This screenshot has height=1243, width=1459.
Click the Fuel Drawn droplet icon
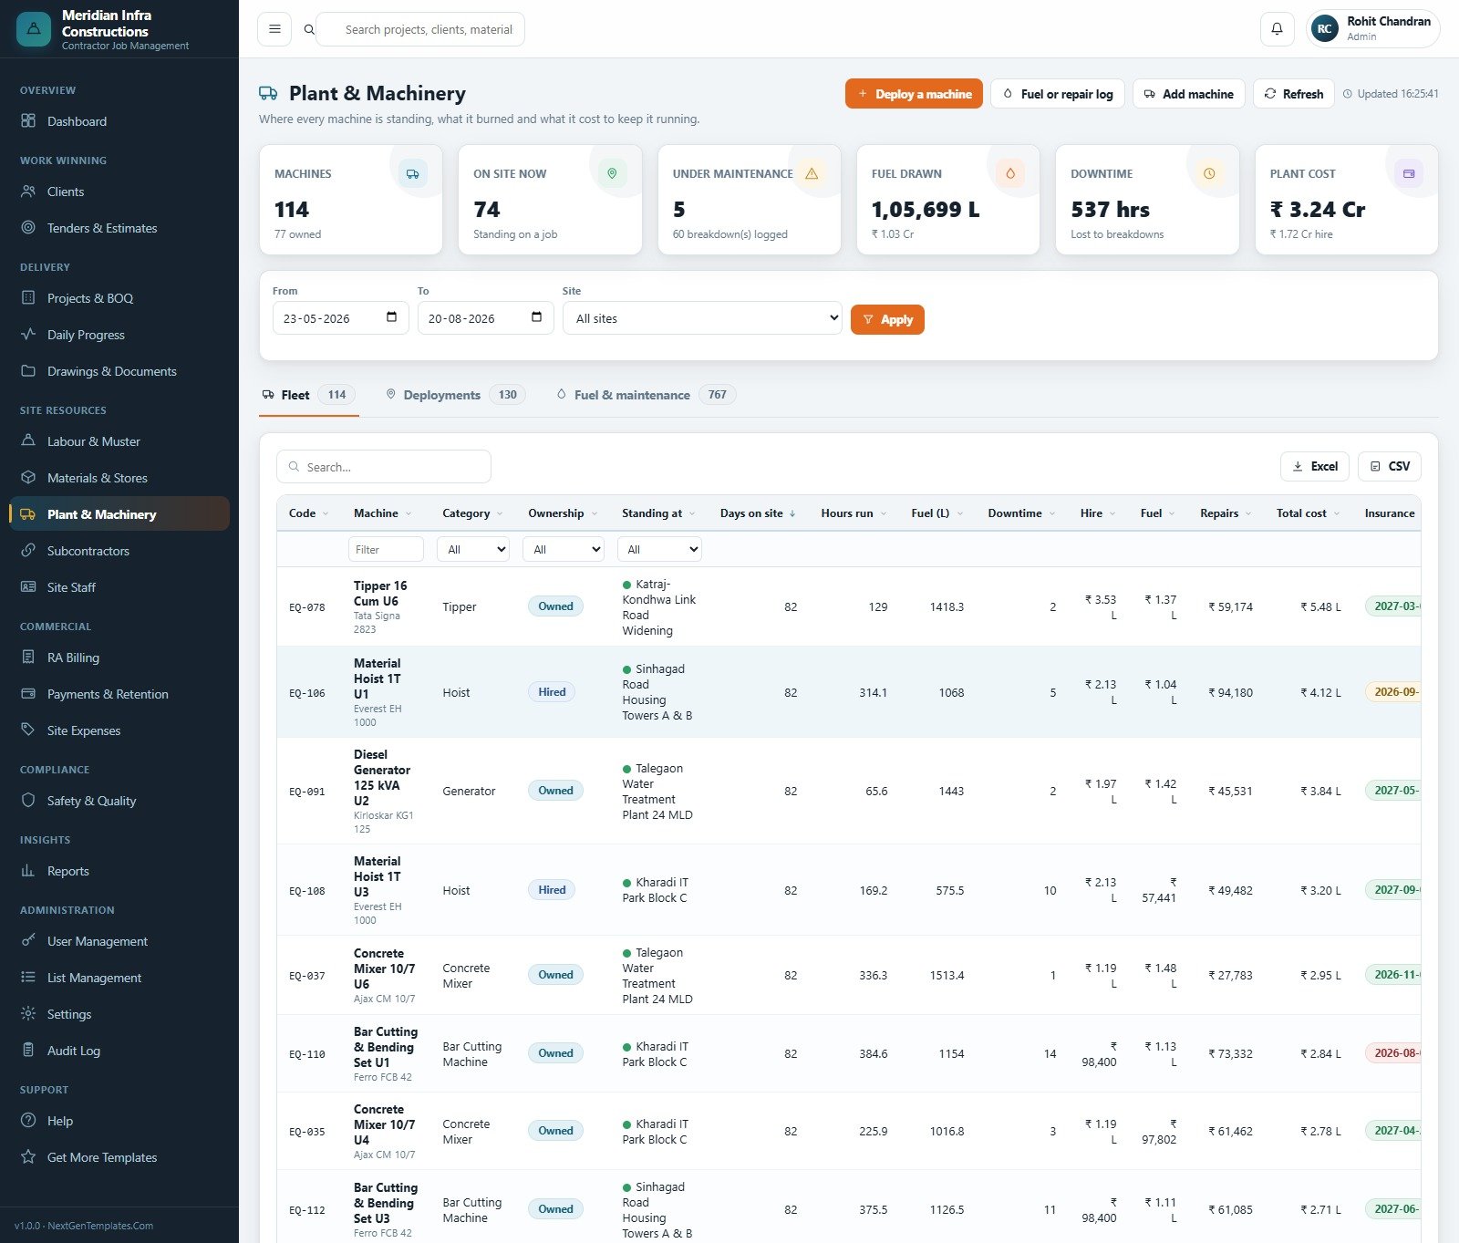click(x=1010, y=173)
